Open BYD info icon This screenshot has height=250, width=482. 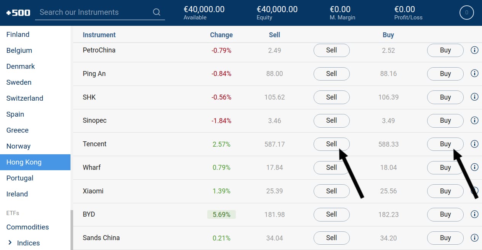(474, 214)
